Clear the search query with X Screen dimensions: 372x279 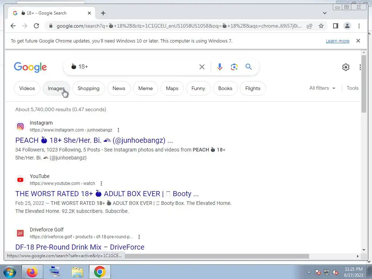pyautogui.click(x=202, y=67)
